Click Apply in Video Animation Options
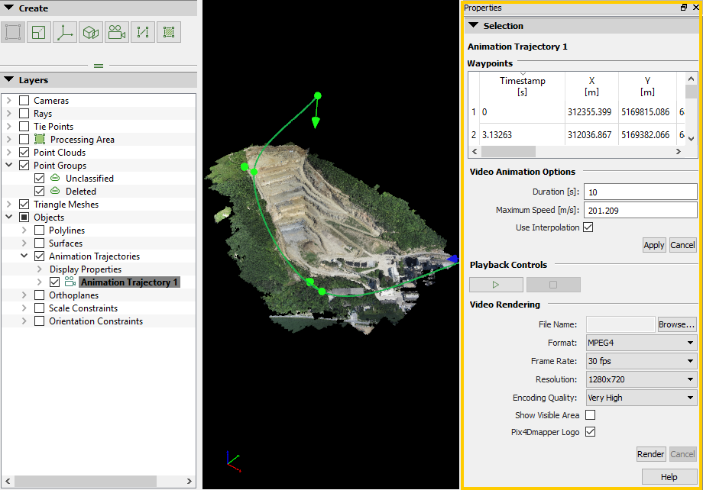Screen dimensions: 703x490 (653, 245)
